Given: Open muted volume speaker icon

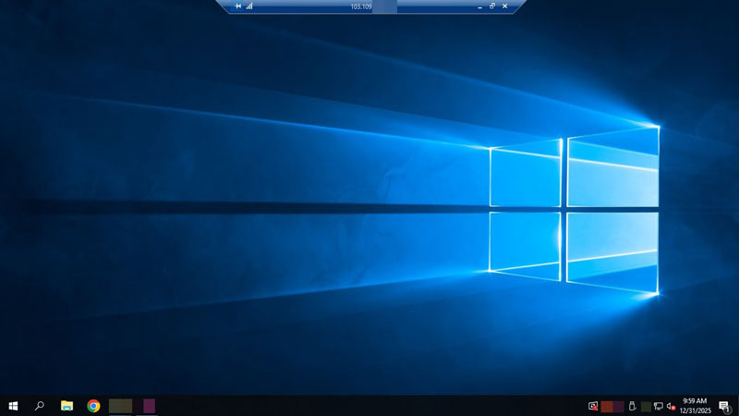Looking at the screenshot, I should [x=672, y=406].
